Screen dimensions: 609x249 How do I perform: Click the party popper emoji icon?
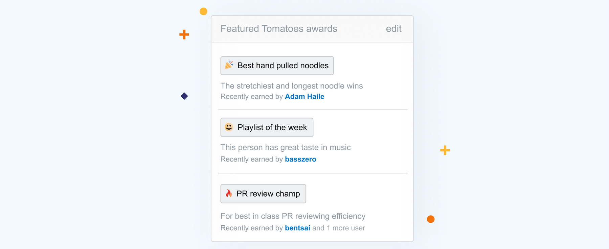point(229,65)
